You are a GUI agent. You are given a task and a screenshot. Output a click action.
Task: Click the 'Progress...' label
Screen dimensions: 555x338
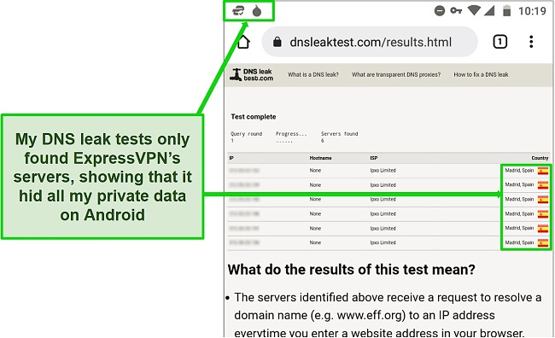pos(291,134)
